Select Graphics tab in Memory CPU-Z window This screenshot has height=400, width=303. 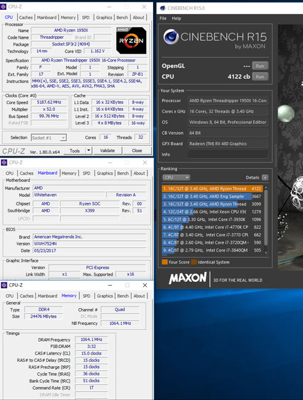(104, 296)
